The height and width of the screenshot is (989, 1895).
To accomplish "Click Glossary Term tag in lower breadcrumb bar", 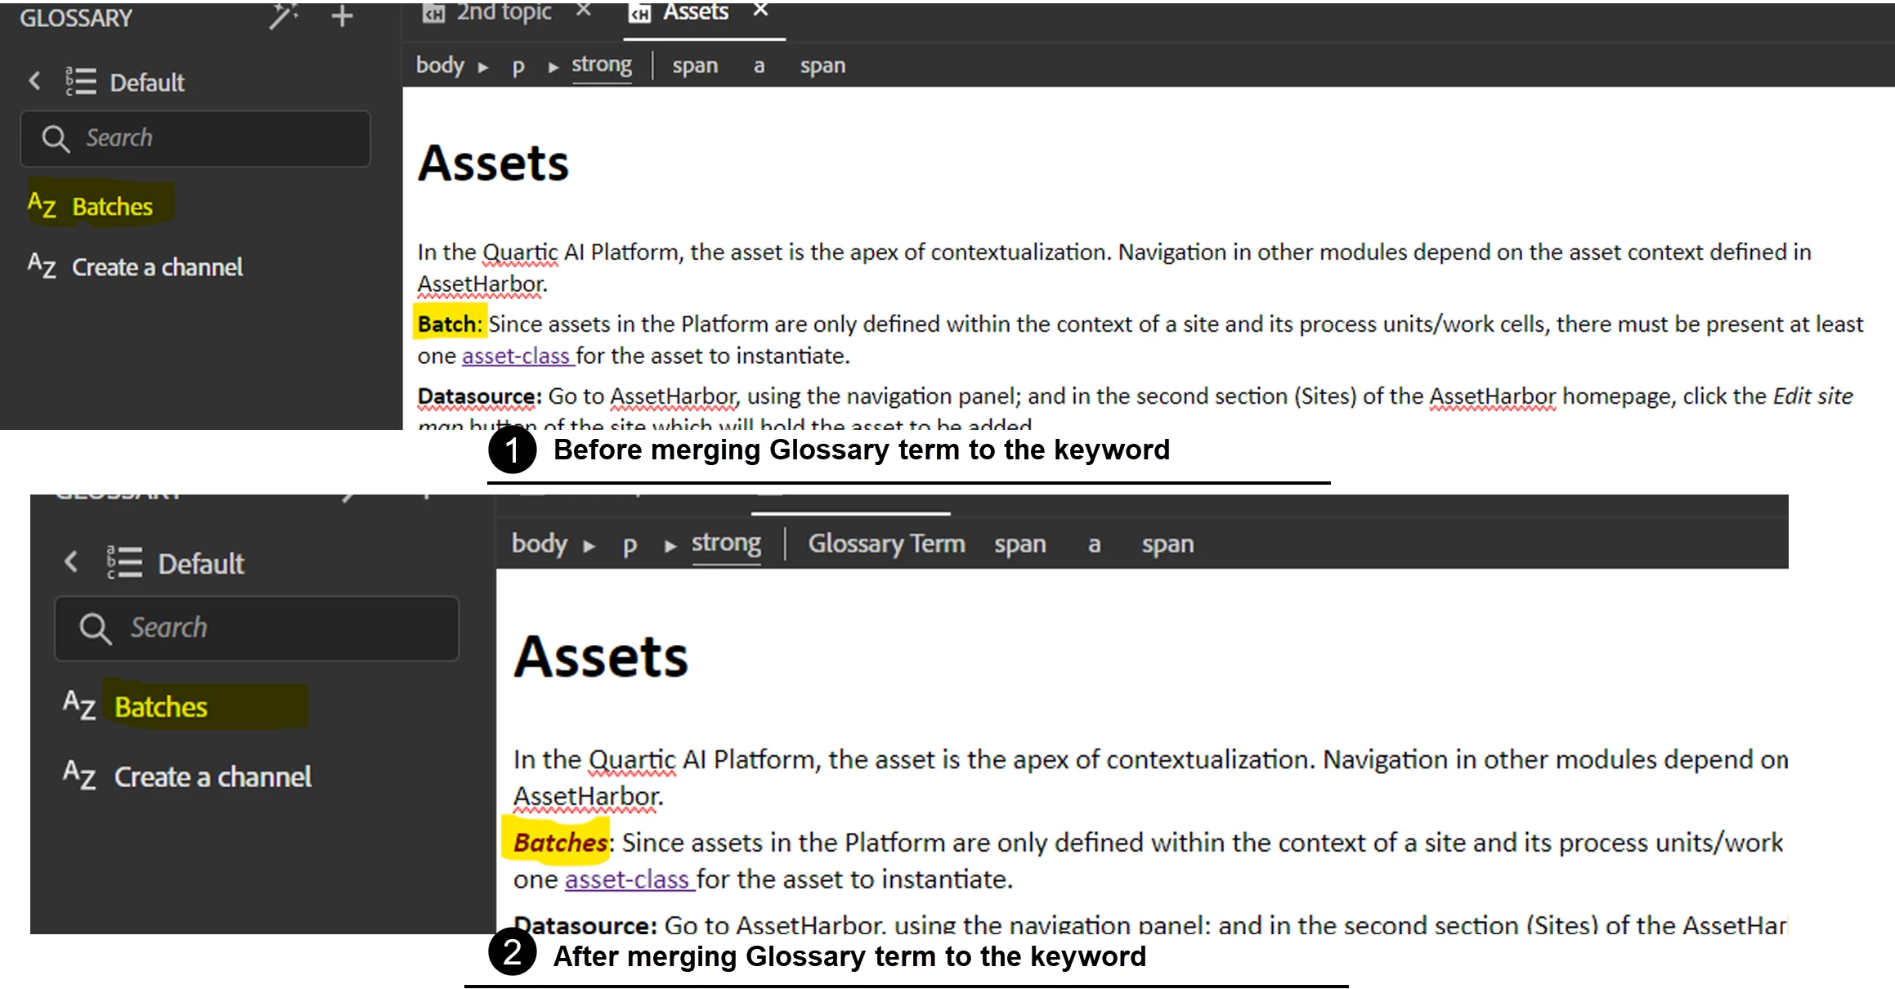I will [x=886, y=544].
